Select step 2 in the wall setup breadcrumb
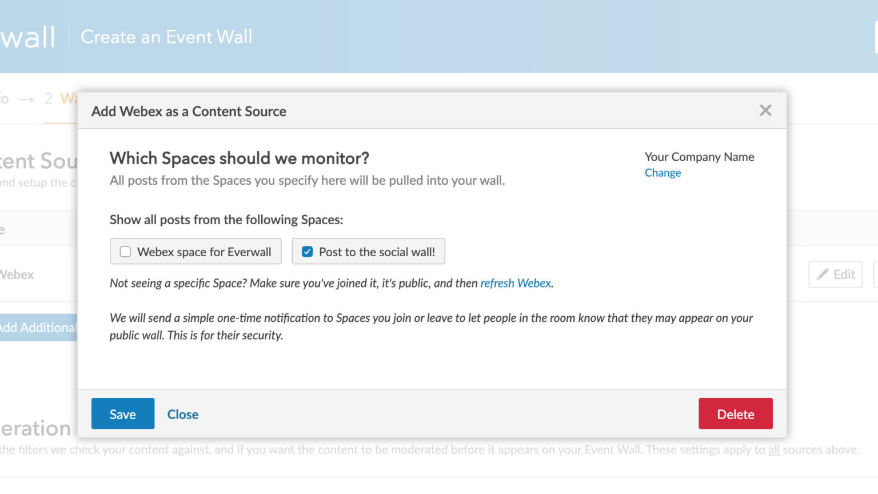 (60, 98)
